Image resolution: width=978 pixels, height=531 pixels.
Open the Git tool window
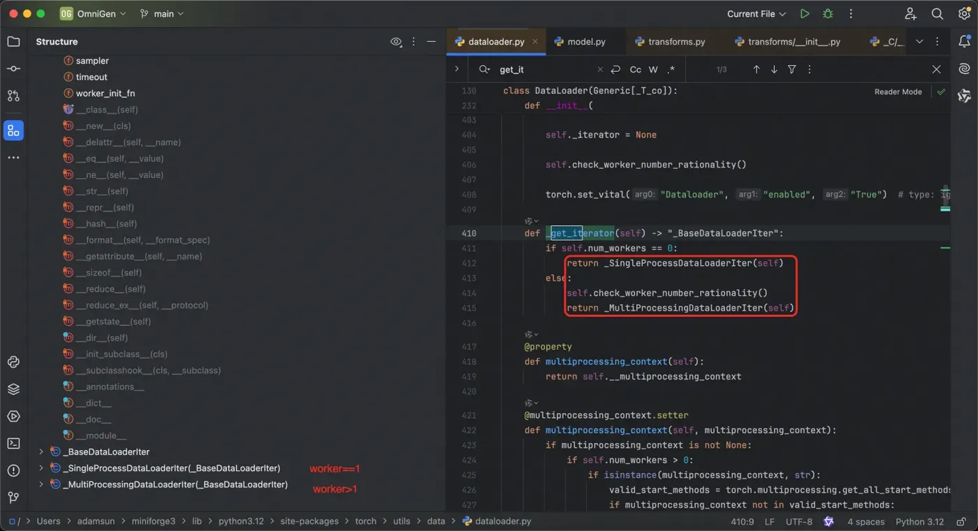click(x=13, y=498)
